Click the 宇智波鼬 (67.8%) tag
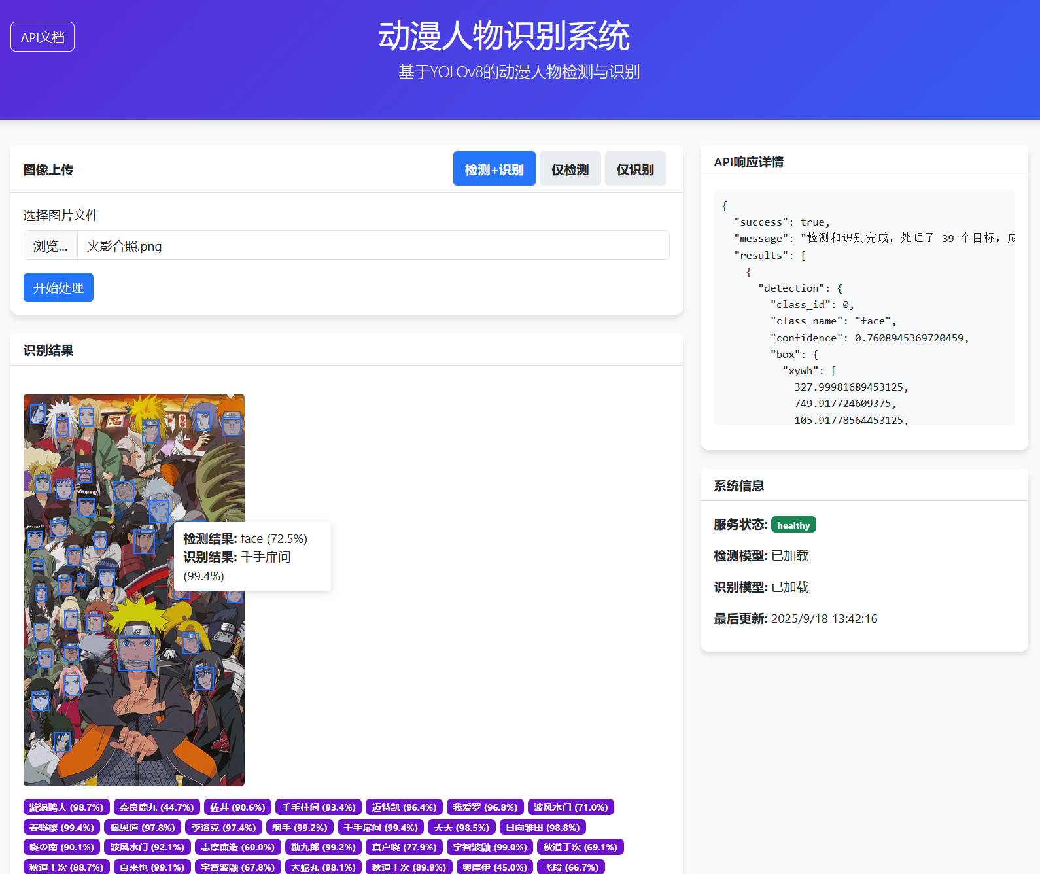 click(238, 867)
